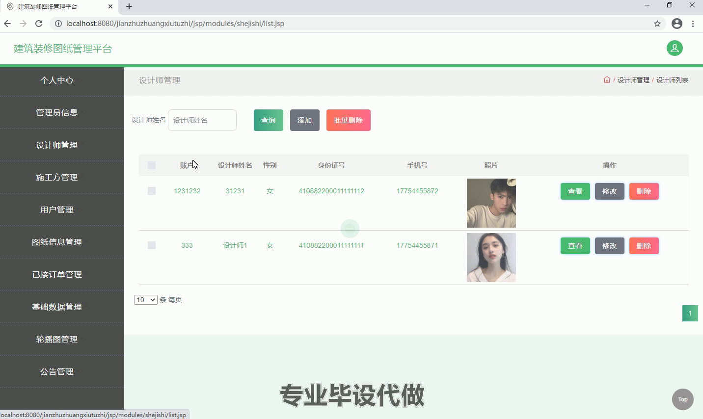Click 查看 for 设计师1

575,246
